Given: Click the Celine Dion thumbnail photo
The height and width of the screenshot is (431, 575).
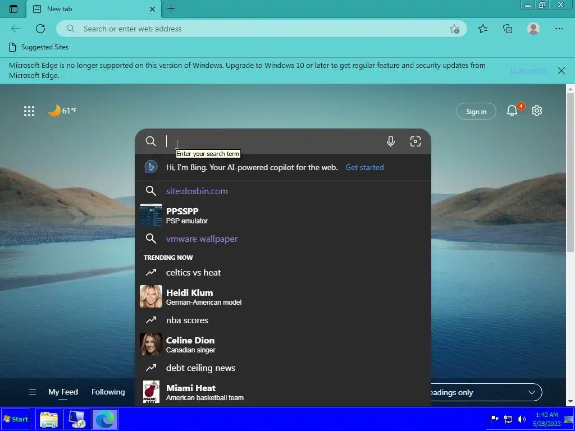Looking at the screenshot, I should point(150,344).
